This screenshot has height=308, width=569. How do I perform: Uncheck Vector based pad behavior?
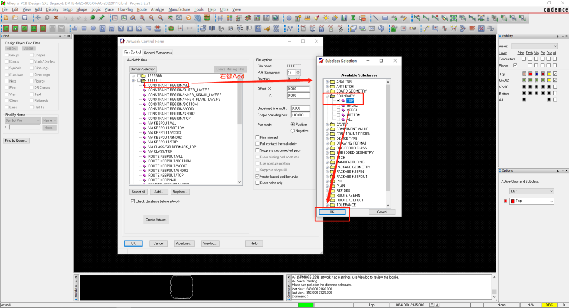tap(257, 177)
